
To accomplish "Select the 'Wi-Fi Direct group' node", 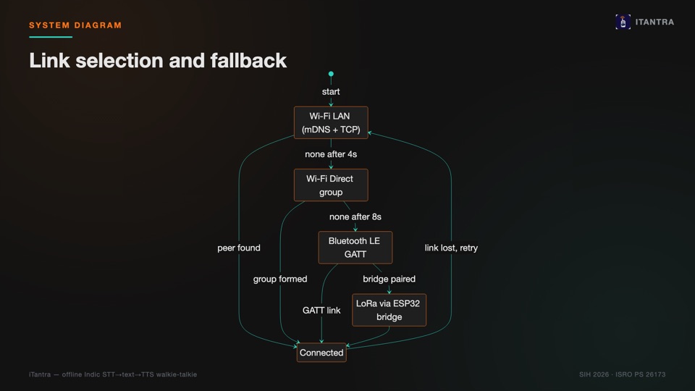I will pos(331,185).
